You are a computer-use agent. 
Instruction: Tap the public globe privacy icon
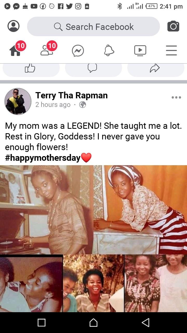click(83, 105)
